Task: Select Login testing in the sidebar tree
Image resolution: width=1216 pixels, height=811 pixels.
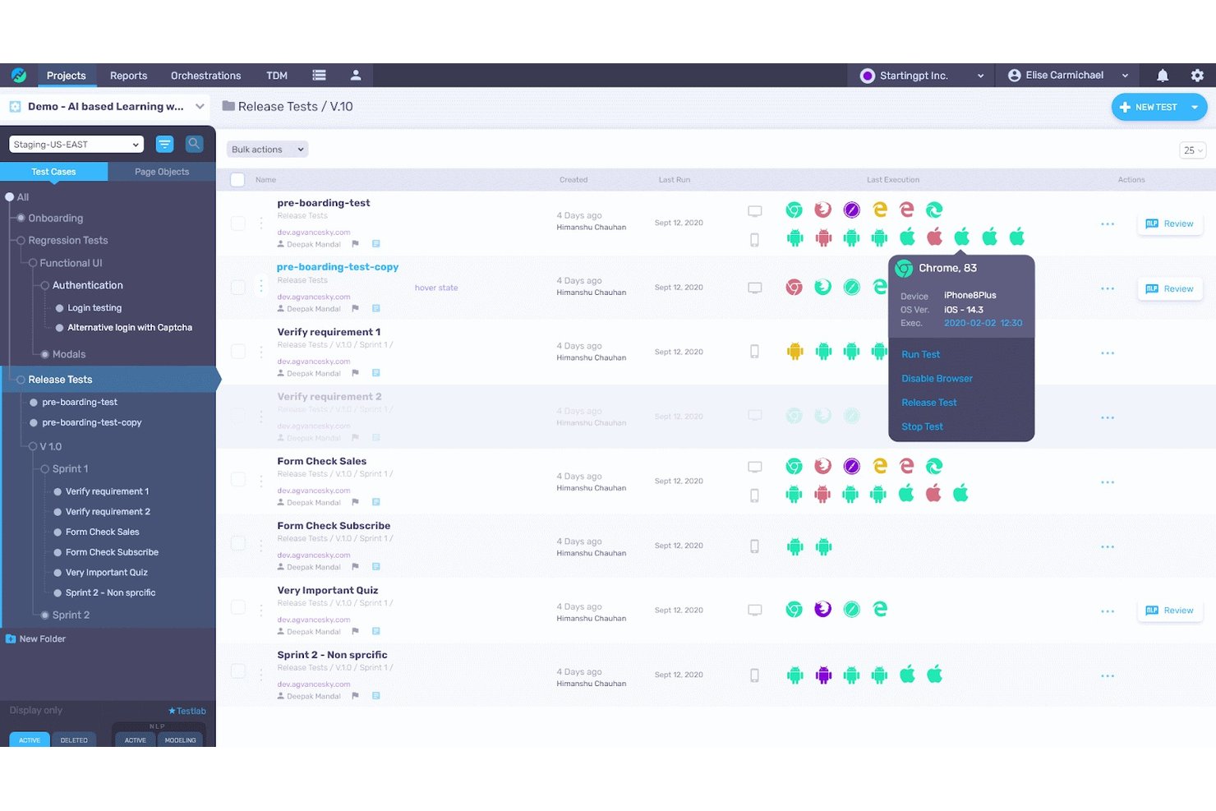Action: click(x=94, y=307)
